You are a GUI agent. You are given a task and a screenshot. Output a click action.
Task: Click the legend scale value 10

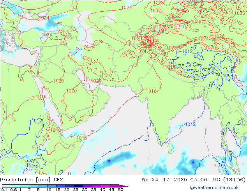coord(49,189)
